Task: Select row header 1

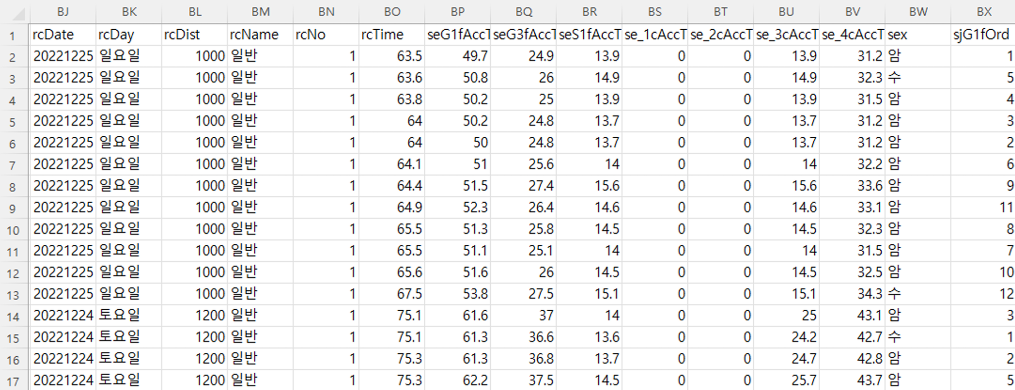Action: (x=13, y=35)
